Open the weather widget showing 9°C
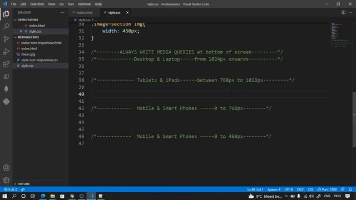The height and width of the screenshot is (200, 356). point(265,196)
